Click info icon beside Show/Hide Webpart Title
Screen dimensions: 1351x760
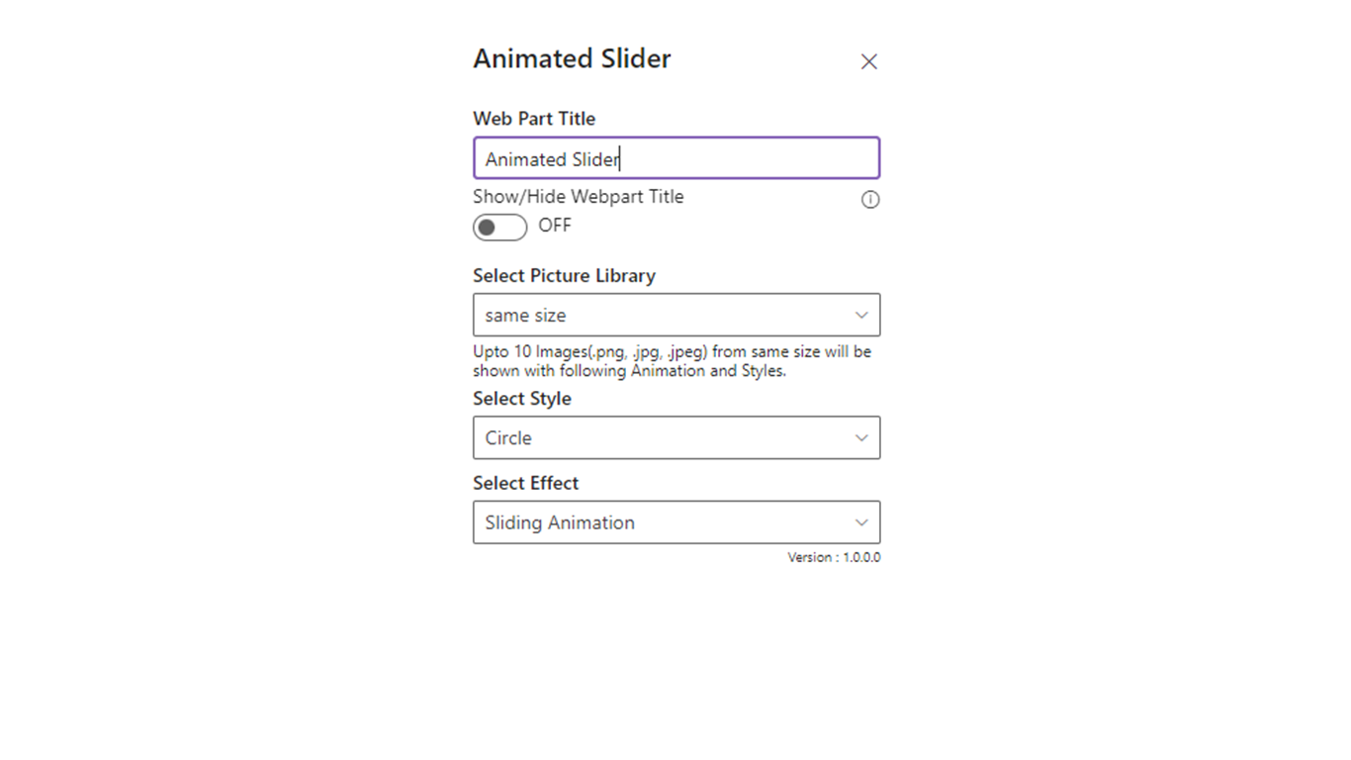[x=870, y=200]
